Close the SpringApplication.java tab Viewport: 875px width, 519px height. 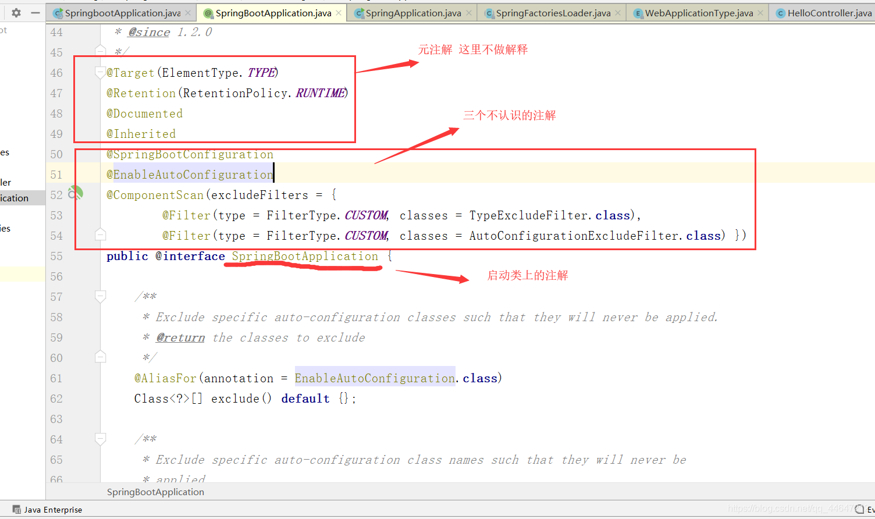[x=469, y=13]
